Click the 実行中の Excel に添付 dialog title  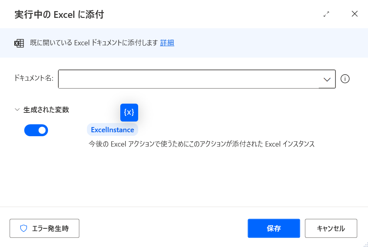click(59, 15)
